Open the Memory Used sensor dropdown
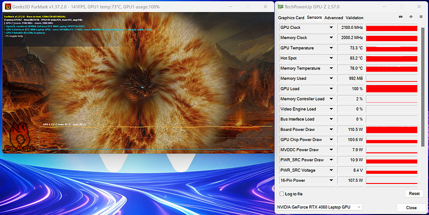 (x=331, y=78)
